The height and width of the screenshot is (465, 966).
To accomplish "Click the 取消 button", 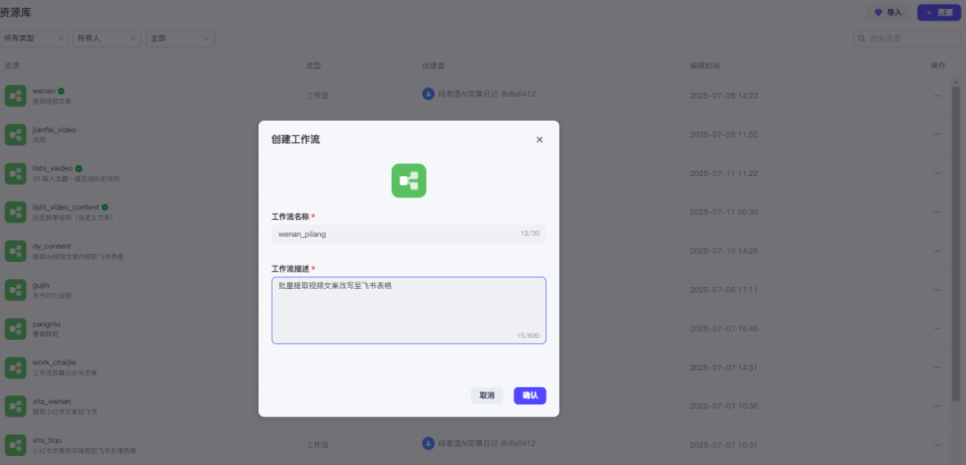I will (x=487, y=395).
